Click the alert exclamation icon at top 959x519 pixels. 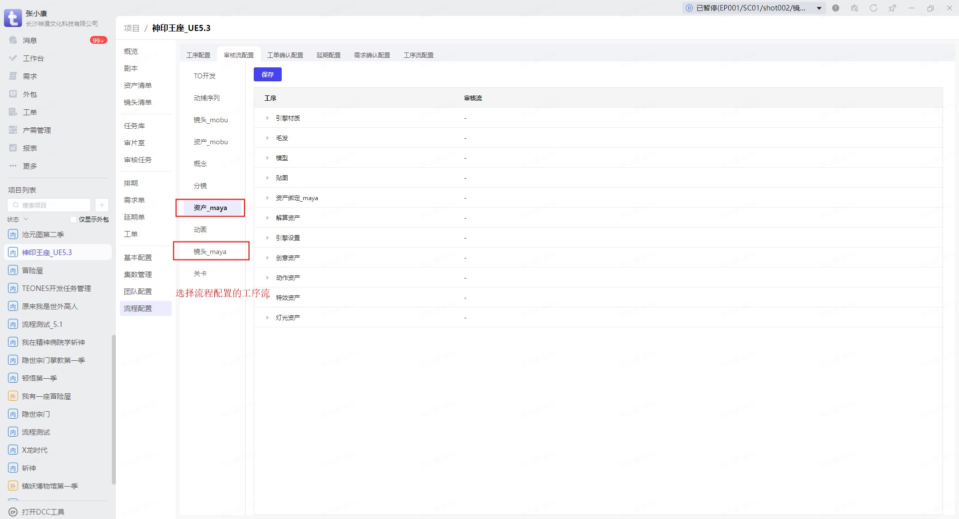(x=836, y=8)
